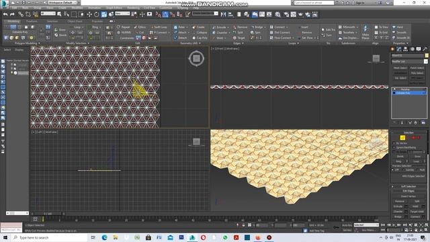Screen dimensions: 430x242
Task: Activate the highlighted Select and Scale tool
Action: coord(104,14)
